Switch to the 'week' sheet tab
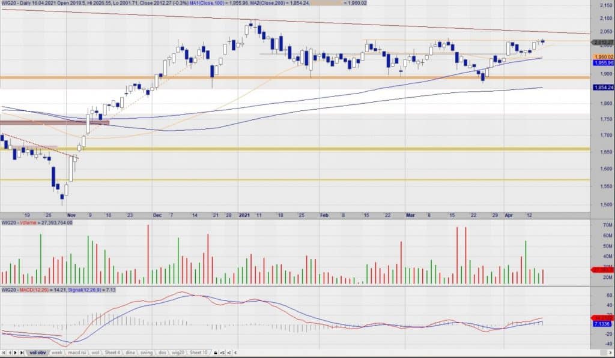This screenshot has width=615, height=358. tap(57, 353)
